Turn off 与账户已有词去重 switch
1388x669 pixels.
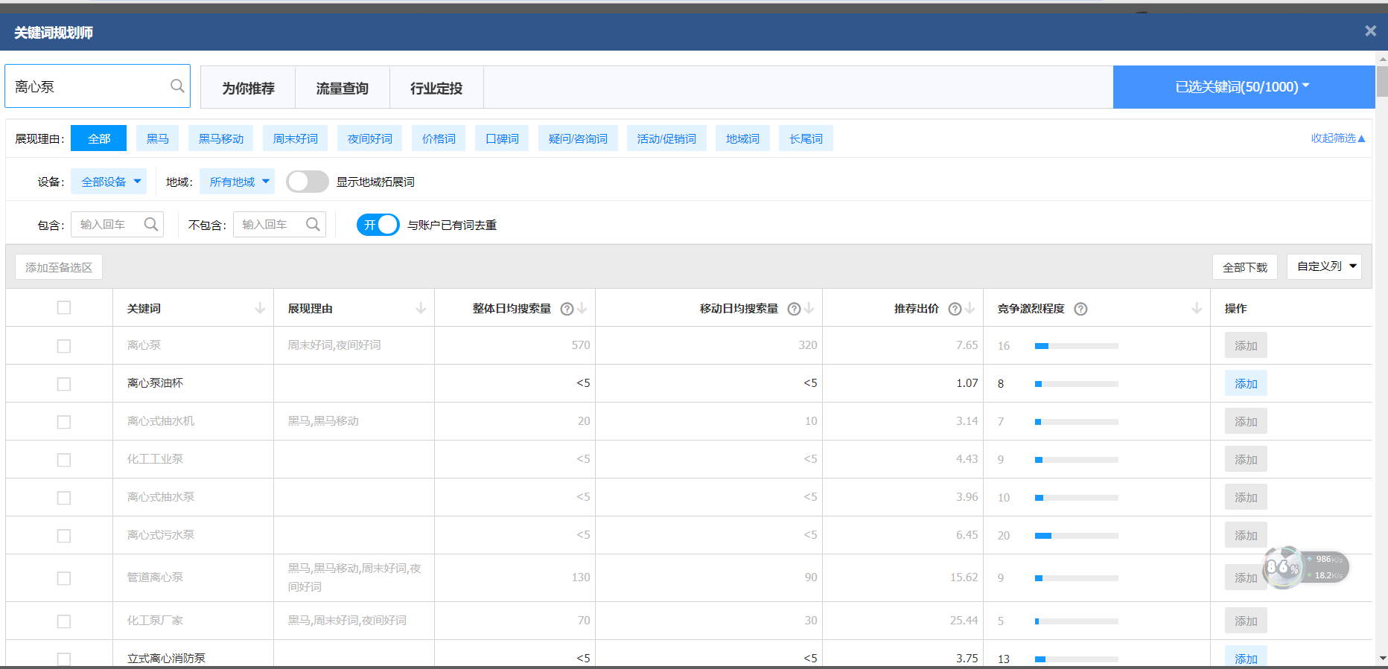(x=378, y=225)
